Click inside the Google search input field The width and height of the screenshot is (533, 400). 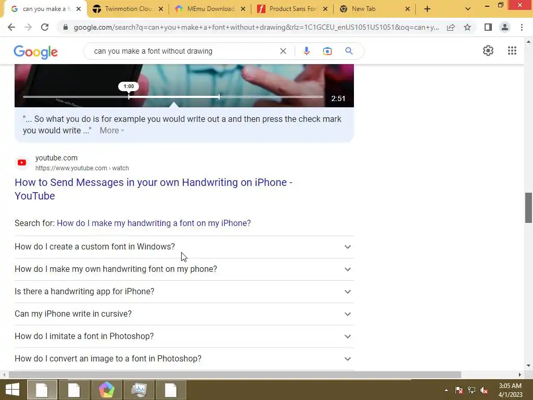pyautogui.click(x=184, y=51)
